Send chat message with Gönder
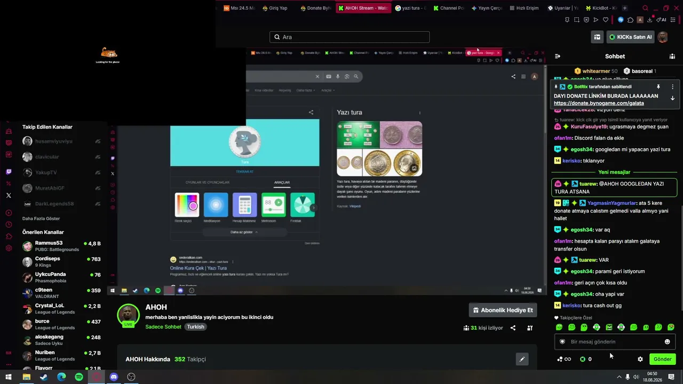This screenshot has width=683, height=384. pyautogui.click(x=662, y=359)
